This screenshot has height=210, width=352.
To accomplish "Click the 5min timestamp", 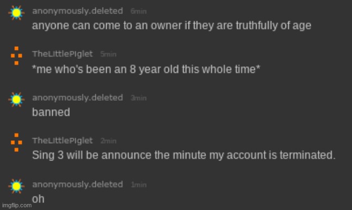I will pyautogui.click(x=108, y=54).
